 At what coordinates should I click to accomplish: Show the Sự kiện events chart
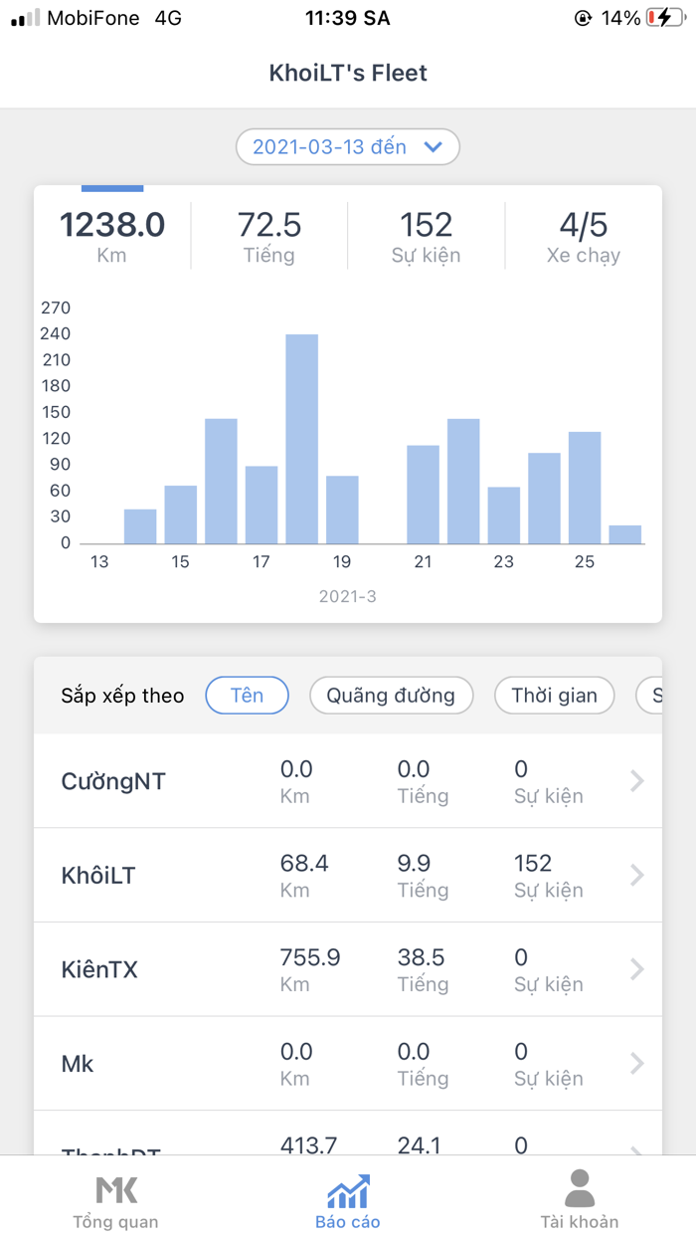[x=426, y=236]
